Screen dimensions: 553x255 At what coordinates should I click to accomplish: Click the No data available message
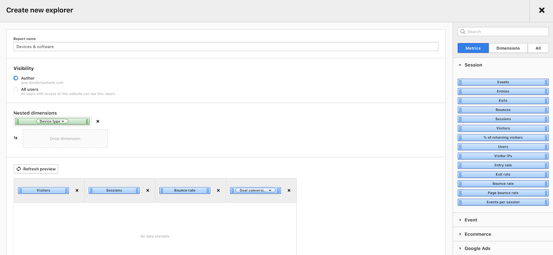coord(155,236)
